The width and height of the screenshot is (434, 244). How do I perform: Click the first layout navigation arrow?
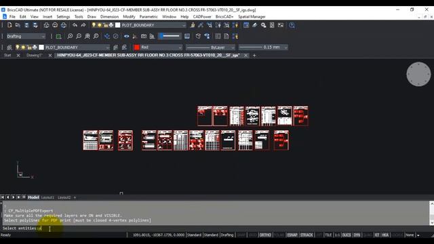point(3,197)
